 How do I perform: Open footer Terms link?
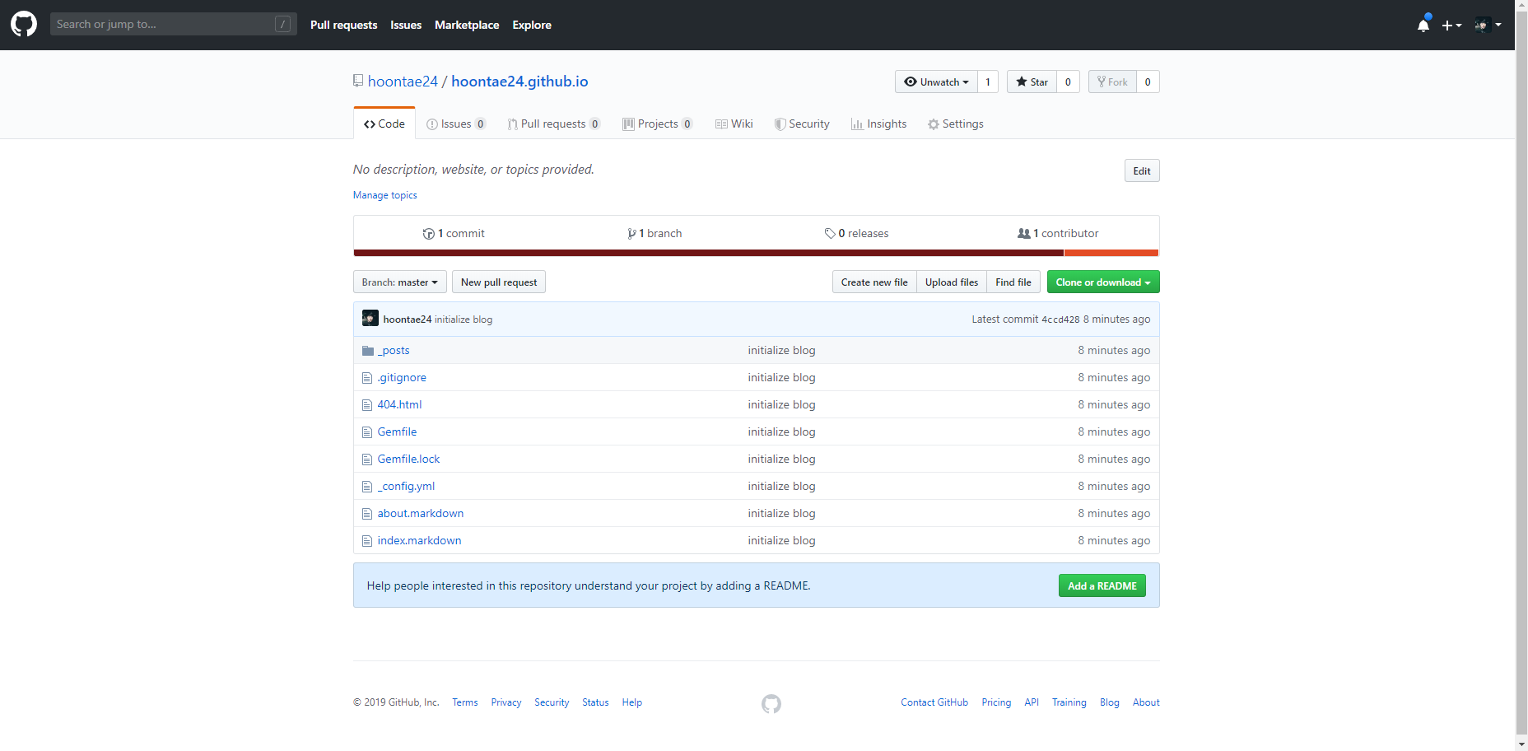(465, 702)
